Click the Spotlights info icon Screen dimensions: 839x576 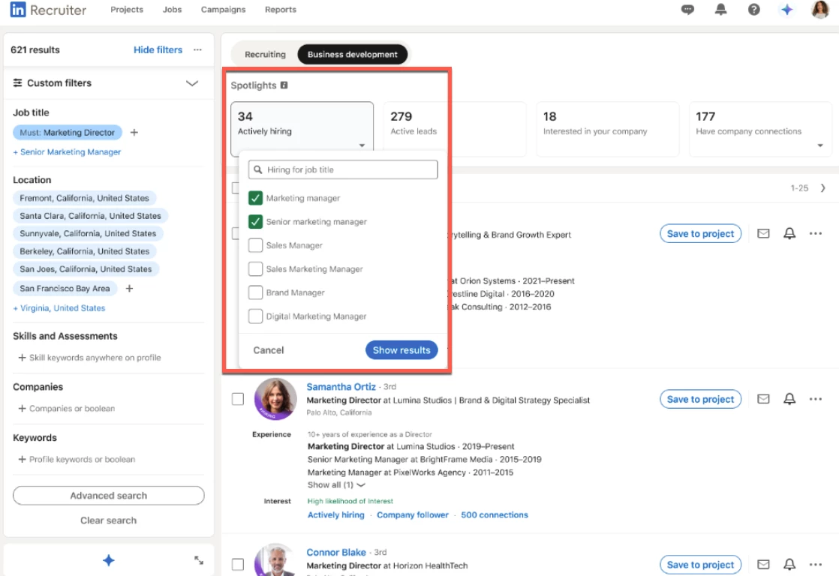click(284, 85)
